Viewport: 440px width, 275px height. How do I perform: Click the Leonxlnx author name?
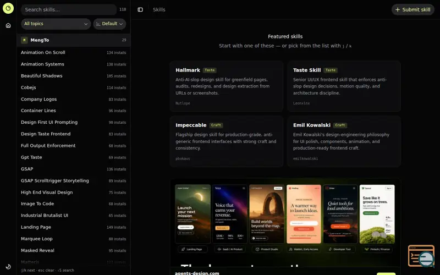[301, 103]
